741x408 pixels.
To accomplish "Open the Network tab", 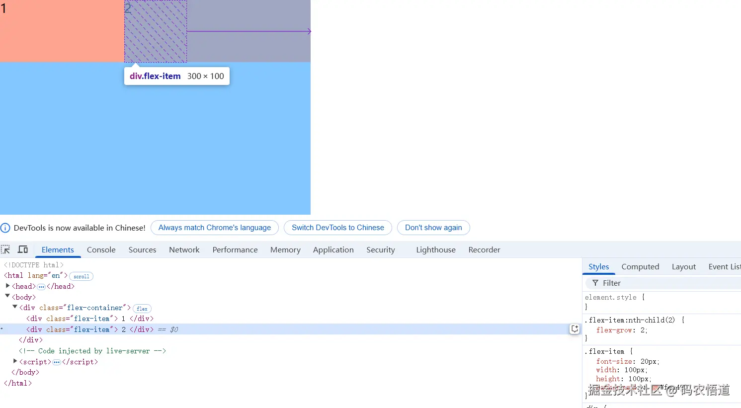I will tap(184, 249).
